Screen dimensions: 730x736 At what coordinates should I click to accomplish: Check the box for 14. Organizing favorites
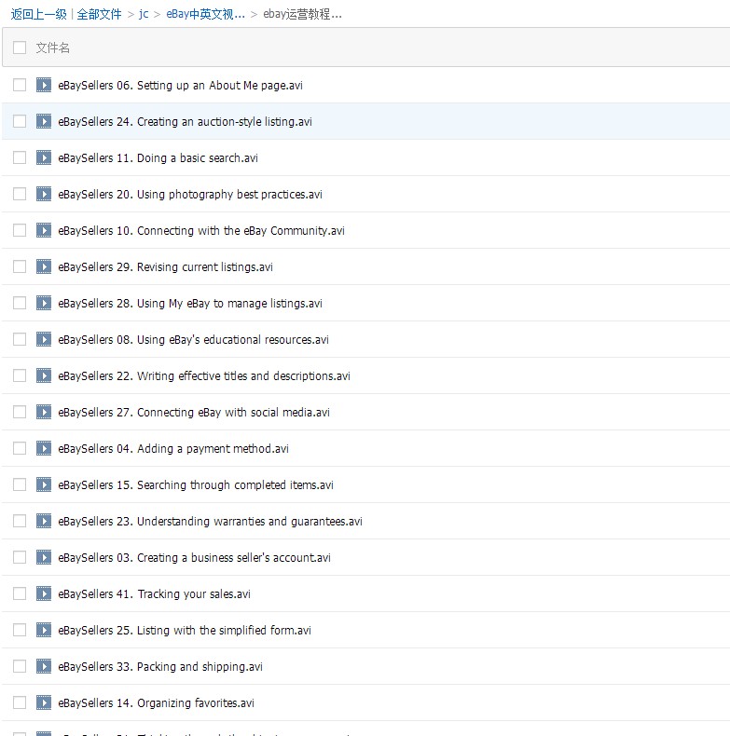[20, 702]
